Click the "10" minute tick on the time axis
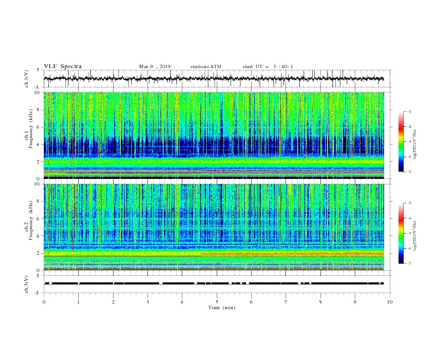This screenshot has height=339, width=439. click(x=390, y=302)
